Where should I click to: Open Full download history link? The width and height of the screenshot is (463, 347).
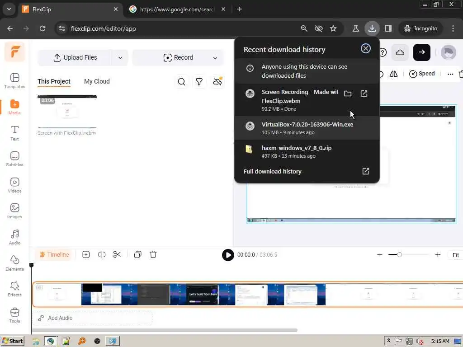pyautogui.click(x=307, y=171)
